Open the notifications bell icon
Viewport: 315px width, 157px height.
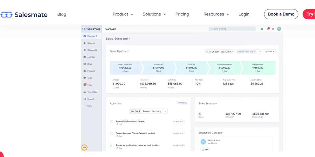click(268, 29)
